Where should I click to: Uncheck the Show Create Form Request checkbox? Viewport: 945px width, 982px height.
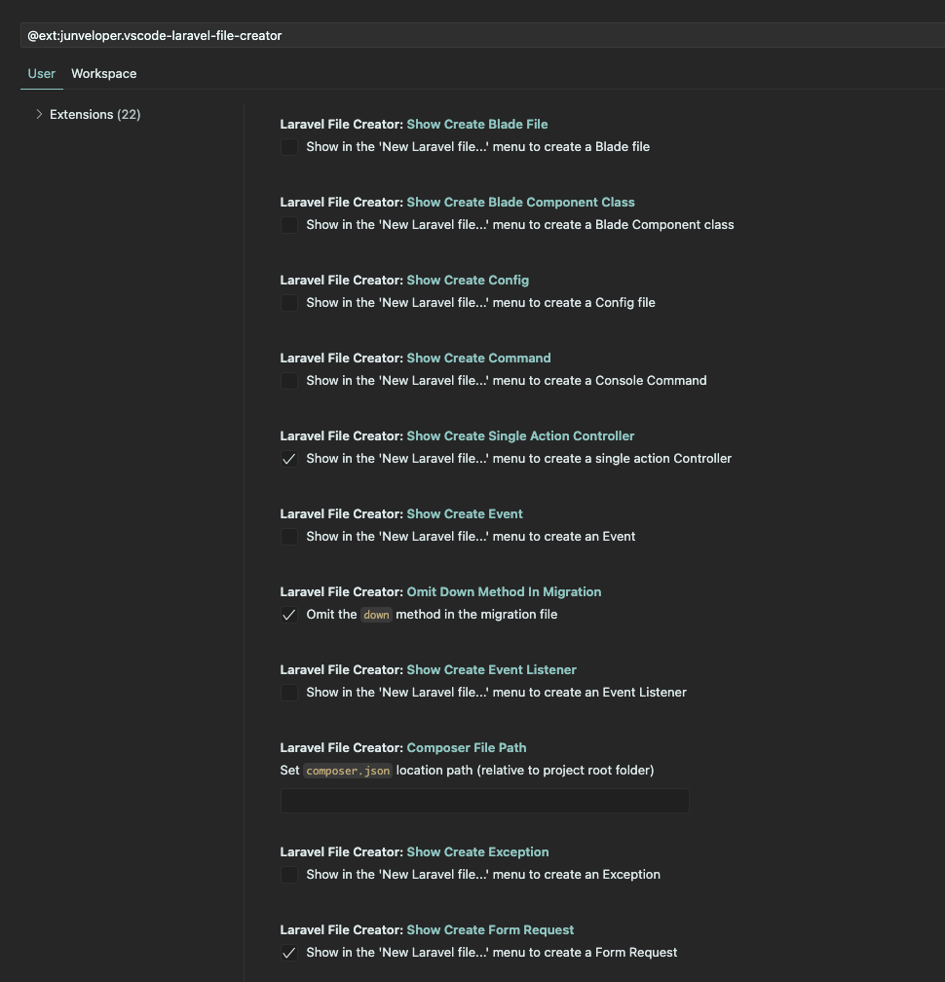pyautogui.click(x=288, y=953)
